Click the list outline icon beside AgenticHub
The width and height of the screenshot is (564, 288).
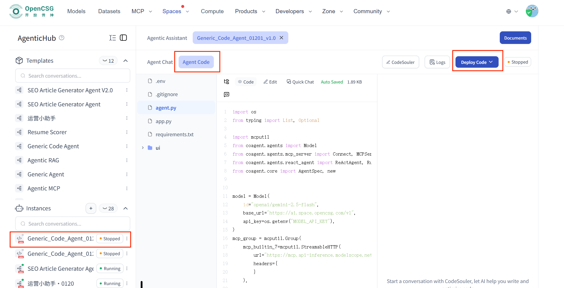pos(113,38)
